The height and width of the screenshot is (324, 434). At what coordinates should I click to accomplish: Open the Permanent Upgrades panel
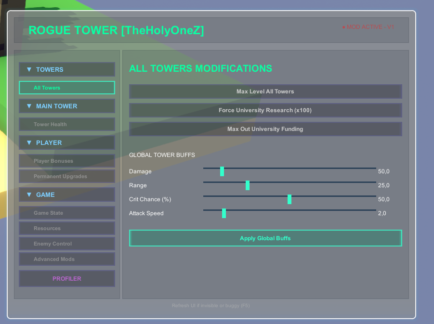[x=66, y=176]
